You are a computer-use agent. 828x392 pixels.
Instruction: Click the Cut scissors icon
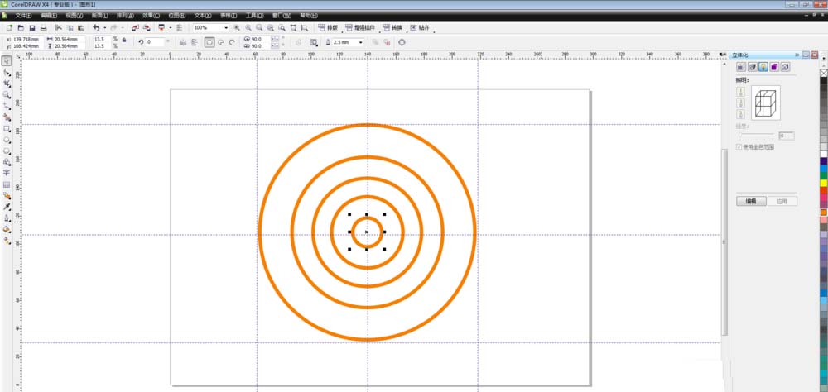click(58, 28)
